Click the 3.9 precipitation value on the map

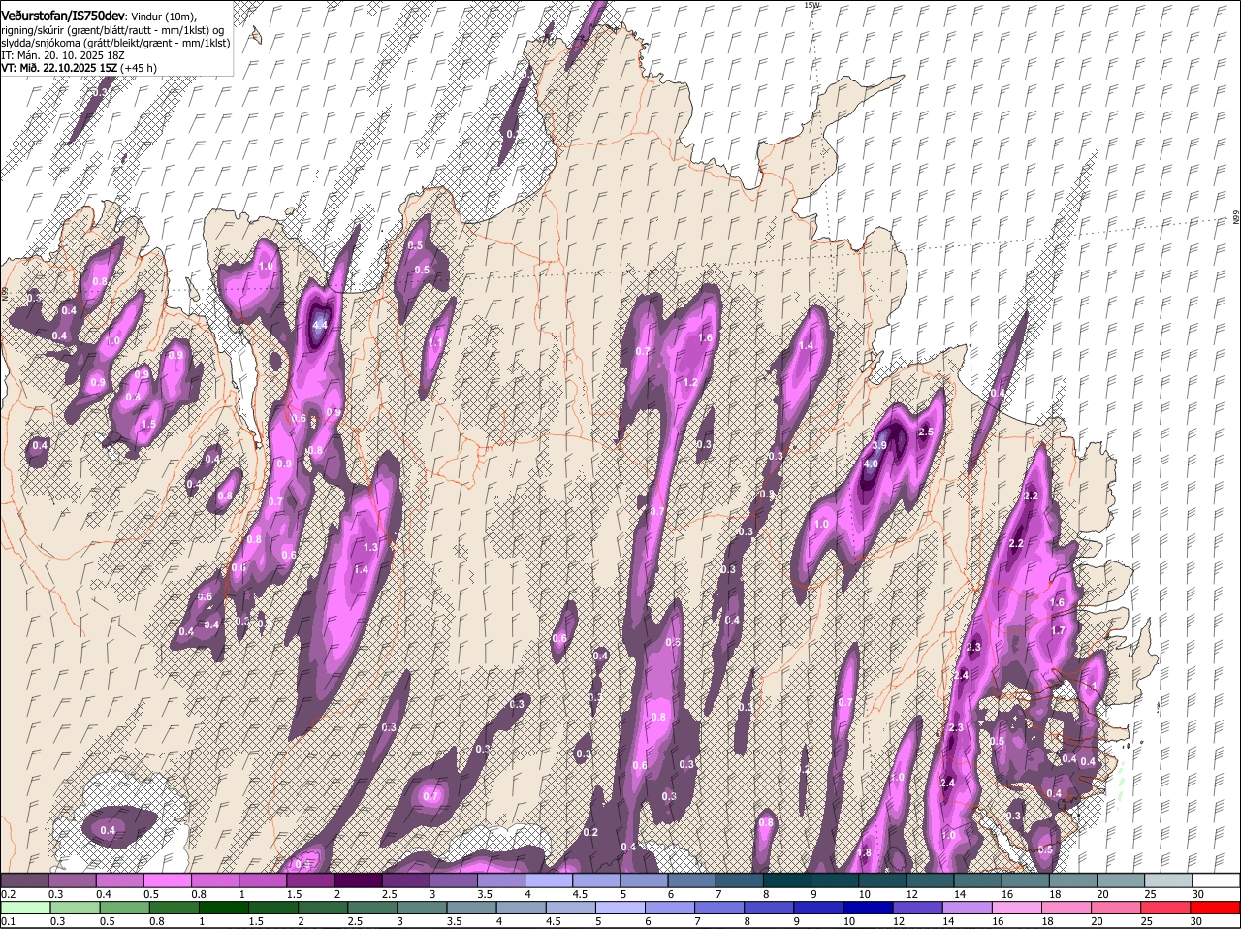(x=879, y=445)
